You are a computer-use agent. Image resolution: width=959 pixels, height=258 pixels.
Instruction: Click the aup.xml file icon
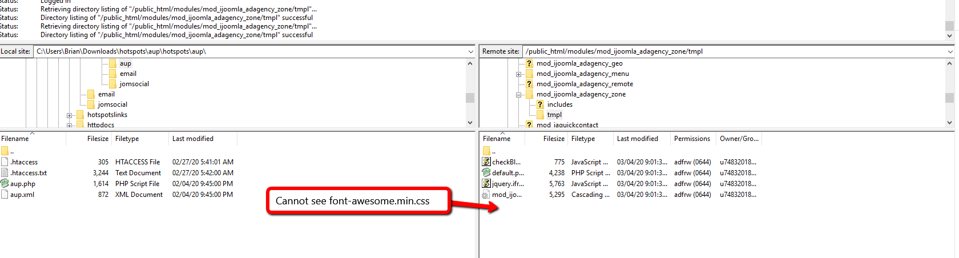pos(5,195)
